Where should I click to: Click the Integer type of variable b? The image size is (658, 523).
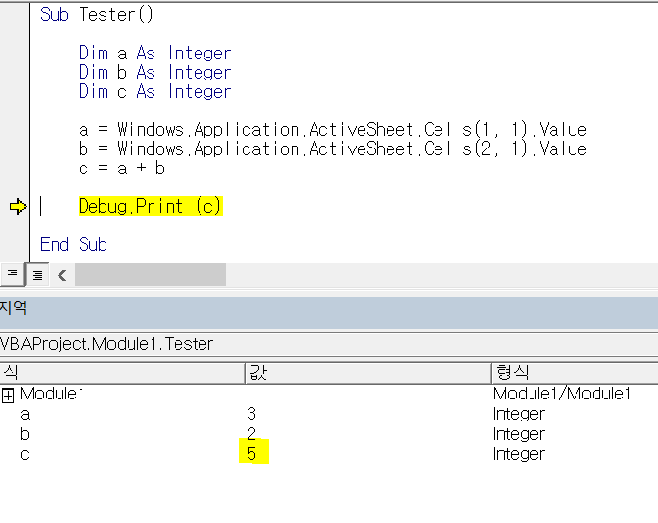click(x=519, y=434)
